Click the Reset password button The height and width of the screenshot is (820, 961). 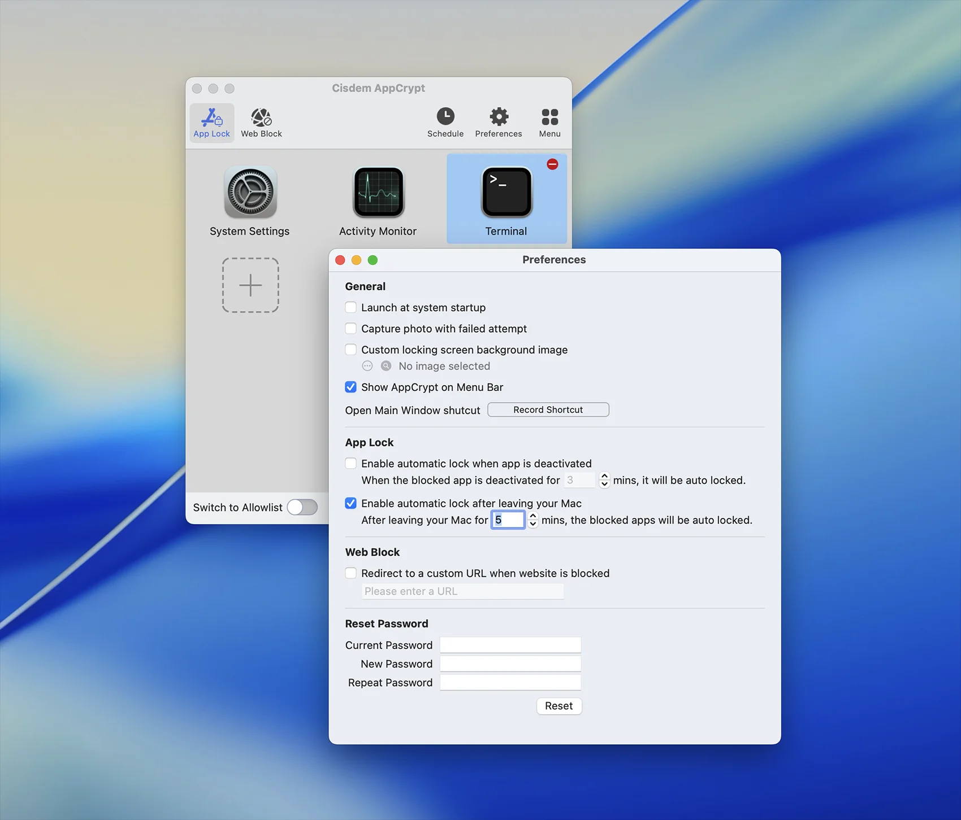click(x=559, y=706)
